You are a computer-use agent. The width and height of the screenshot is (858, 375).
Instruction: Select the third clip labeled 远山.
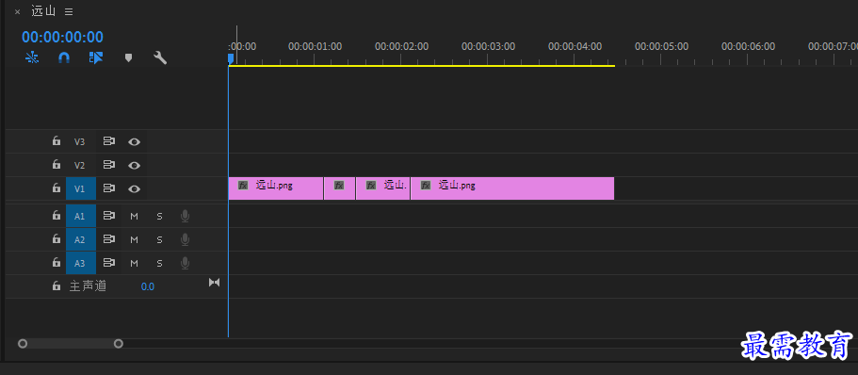(383, 188)
